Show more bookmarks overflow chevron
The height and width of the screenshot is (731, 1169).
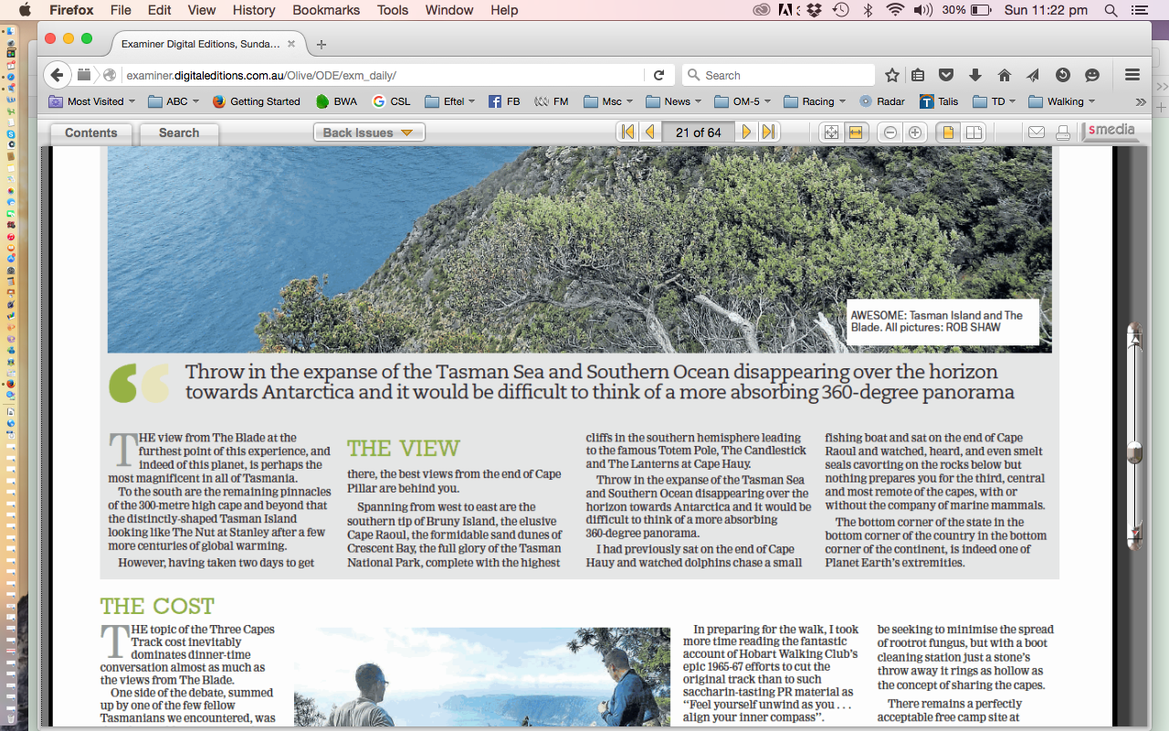point(1140,101)
